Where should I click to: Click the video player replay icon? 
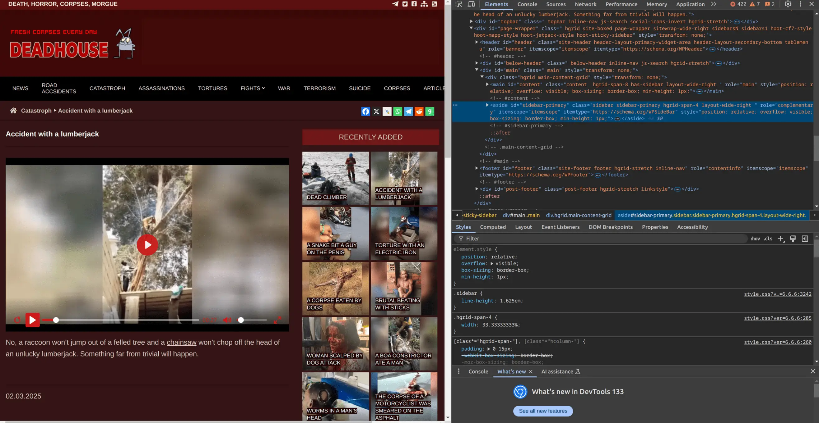coord(17,320)
